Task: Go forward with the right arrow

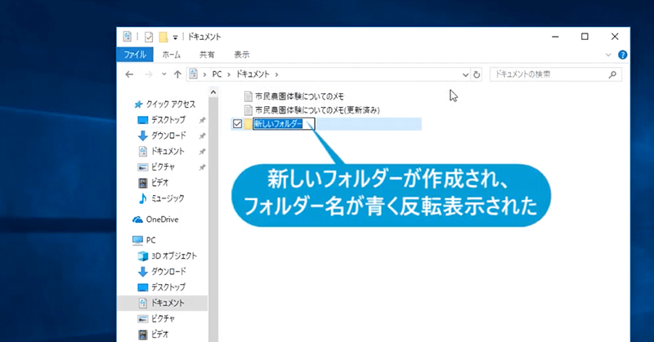Action: (148, 74)
